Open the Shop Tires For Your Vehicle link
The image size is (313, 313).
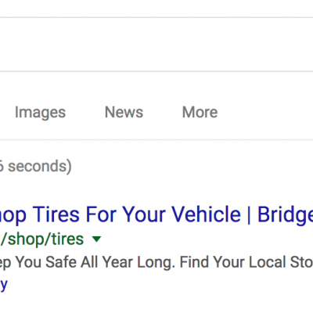tap(156, 214)
